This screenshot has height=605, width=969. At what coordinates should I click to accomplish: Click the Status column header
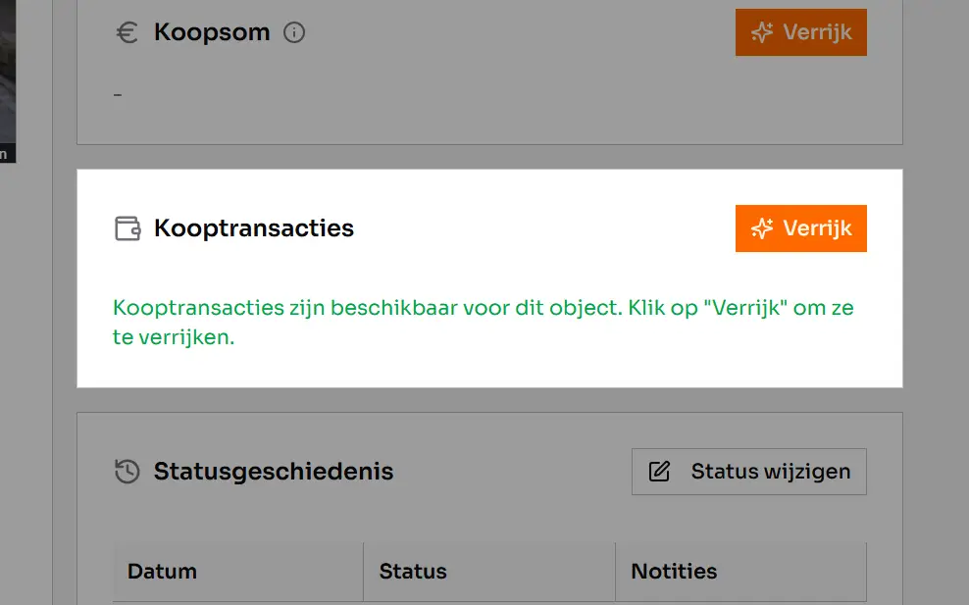coord(412,572)
